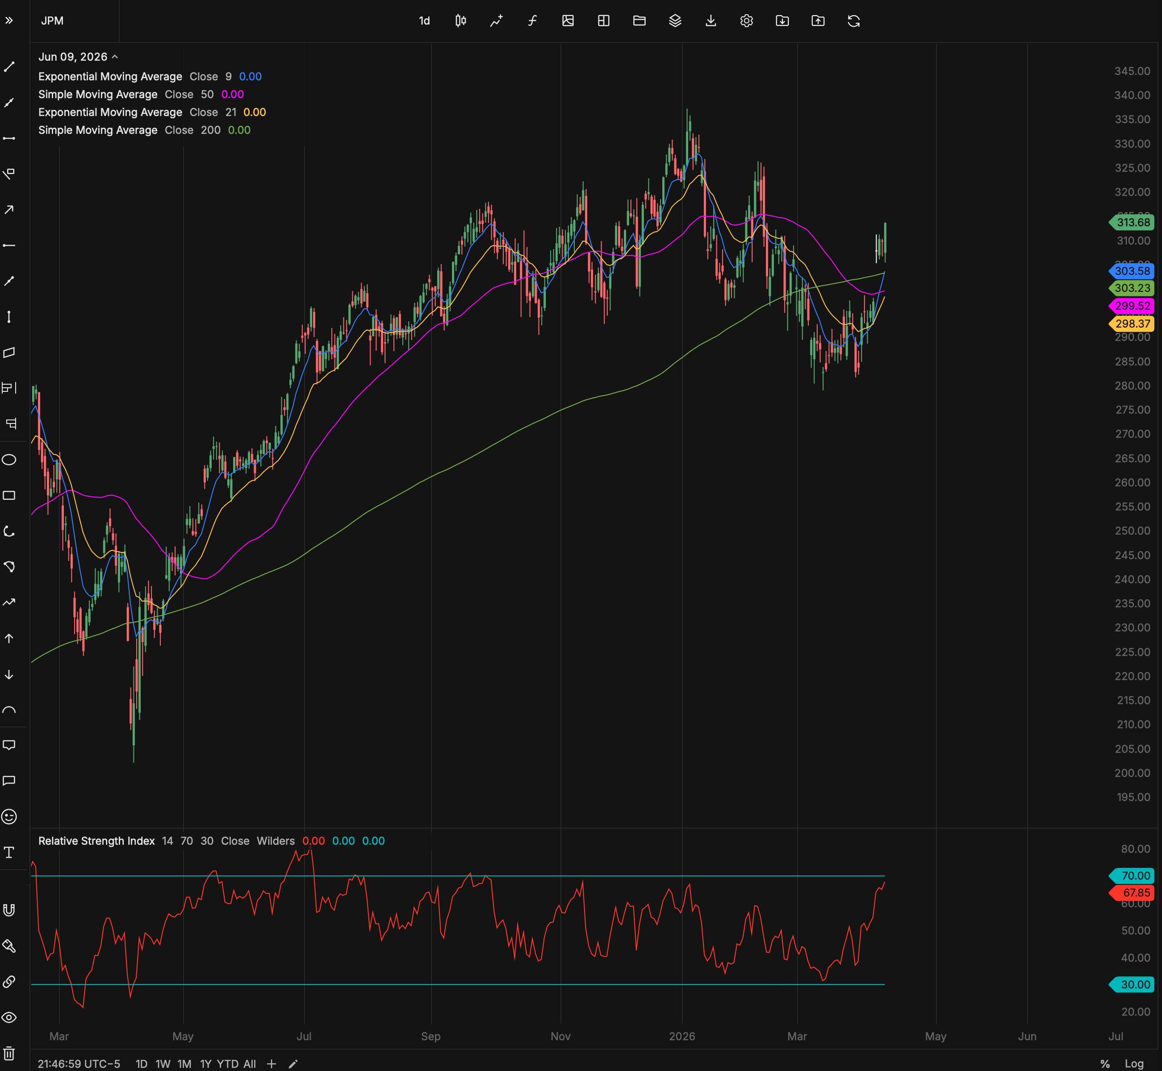Viewport: 1162px width, 1071px height.
Task: Select the Trend Line drawing tool
Action: click(x=8, y=66)
